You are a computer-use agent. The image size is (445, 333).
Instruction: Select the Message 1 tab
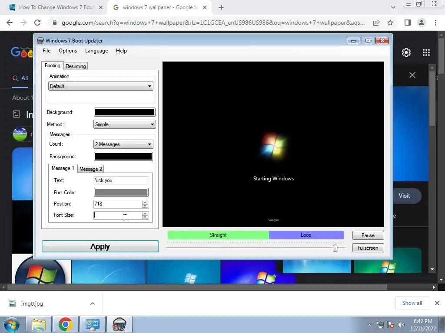pyautogui.click(x=63, y=168)
